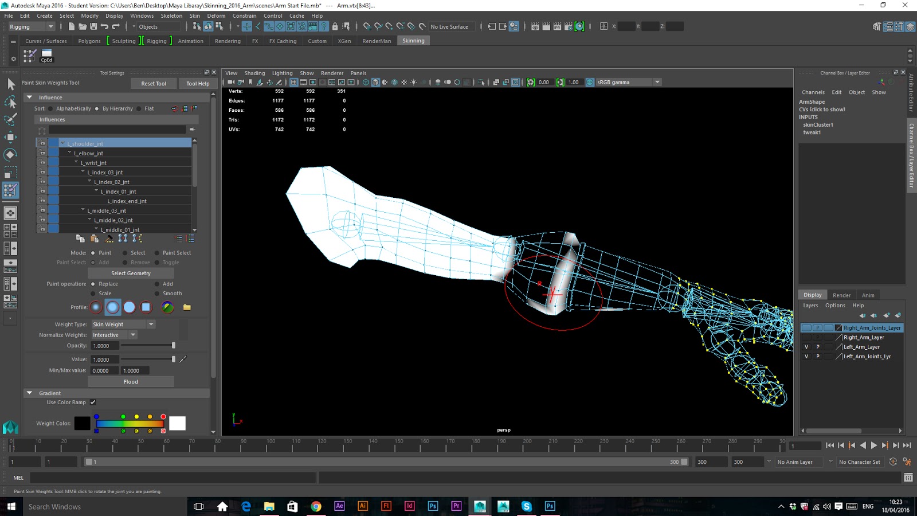Toggle visibility of Left_Arm_Layer
The width and height of the screenshot is (917, 516).
806,347
